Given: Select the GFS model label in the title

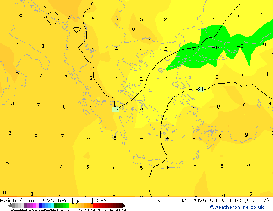Looking at the screenshot, I should point(102,201).
